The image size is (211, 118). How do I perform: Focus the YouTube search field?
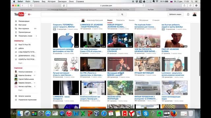point(79,14)
